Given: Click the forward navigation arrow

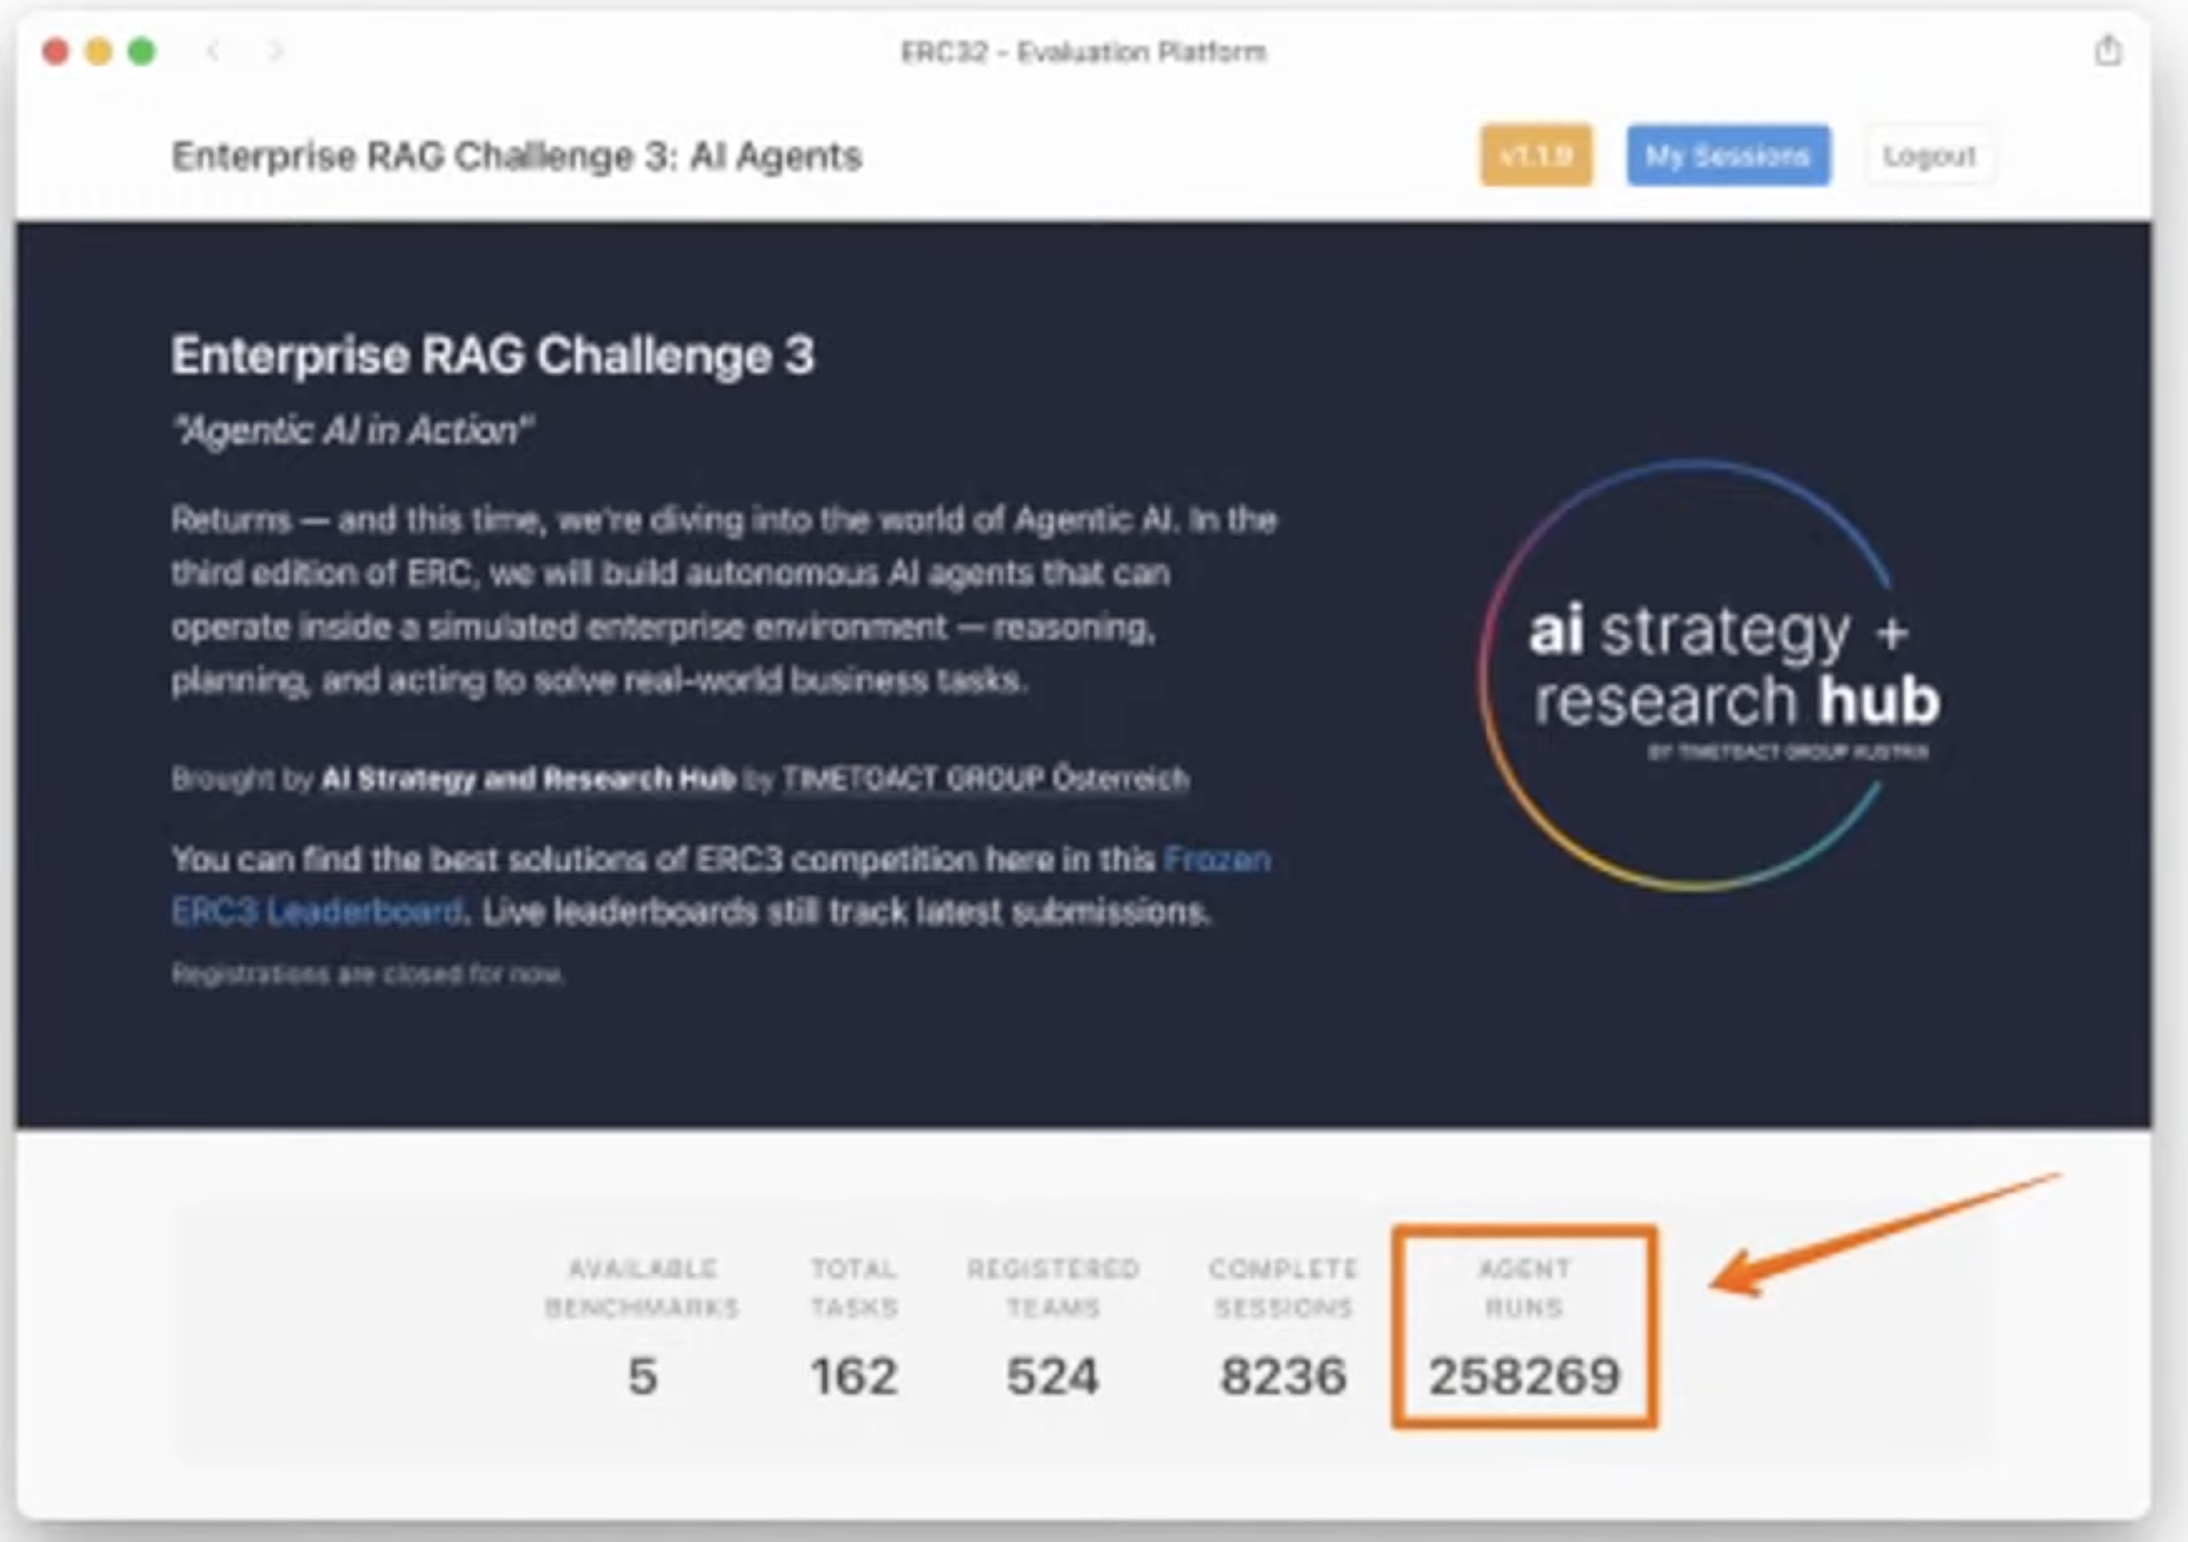Looking at the screenshot, I should pos(276,50).
